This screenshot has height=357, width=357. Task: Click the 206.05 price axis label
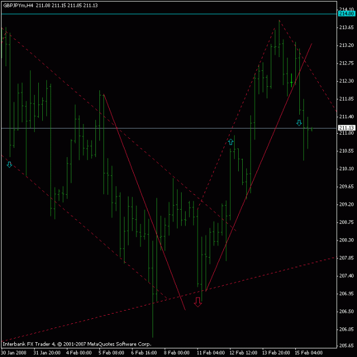[x=346, y=329]
